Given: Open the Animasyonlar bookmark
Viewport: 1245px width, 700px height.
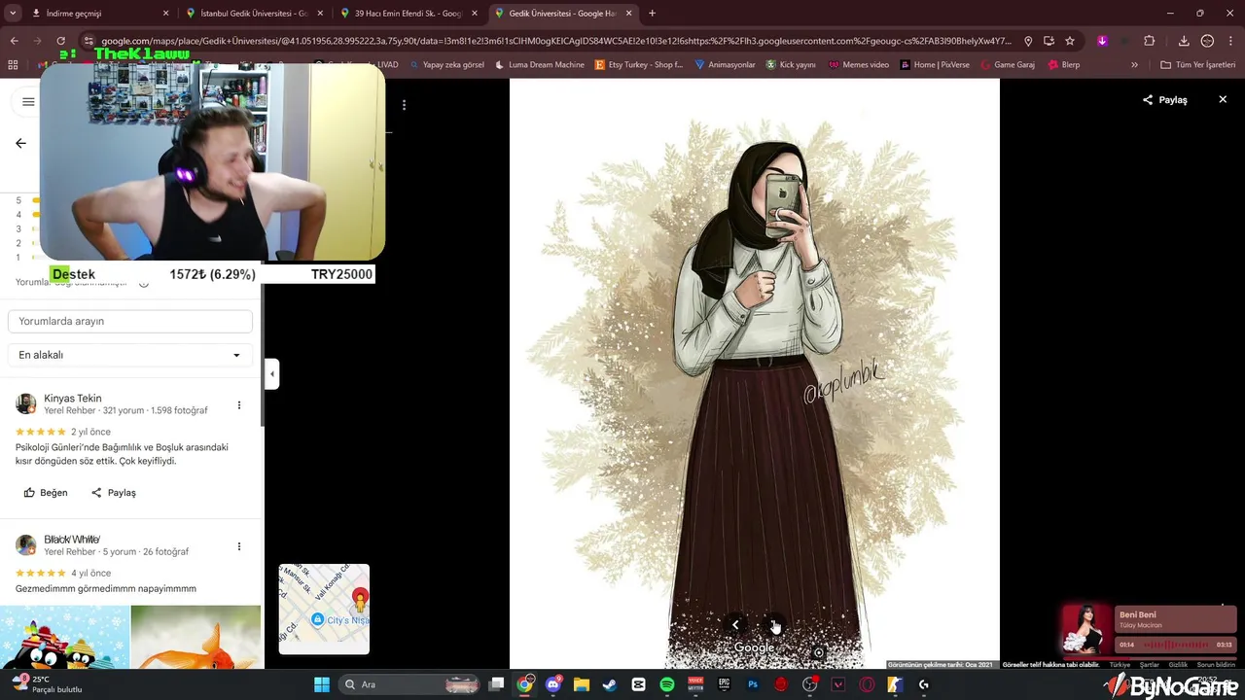Looking at the screenshot, I should (725, 64).
